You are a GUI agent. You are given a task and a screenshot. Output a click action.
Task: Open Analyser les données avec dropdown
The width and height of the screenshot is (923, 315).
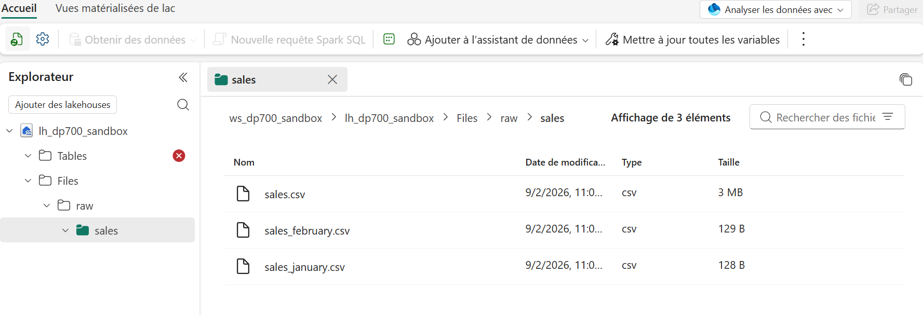click(x=775, y=9)
